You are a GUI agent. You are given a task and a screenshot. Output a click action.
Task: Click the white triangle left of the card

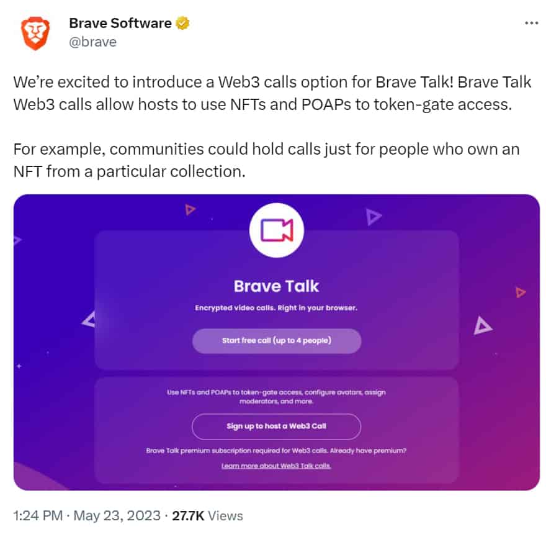pos(89,320)
